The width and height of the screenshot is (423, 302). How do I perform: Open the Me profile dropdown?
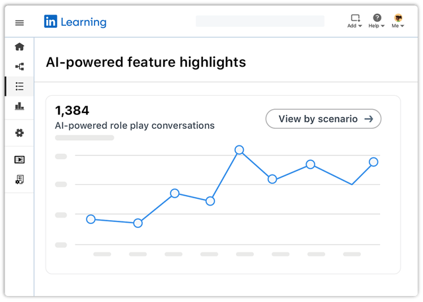398,21
